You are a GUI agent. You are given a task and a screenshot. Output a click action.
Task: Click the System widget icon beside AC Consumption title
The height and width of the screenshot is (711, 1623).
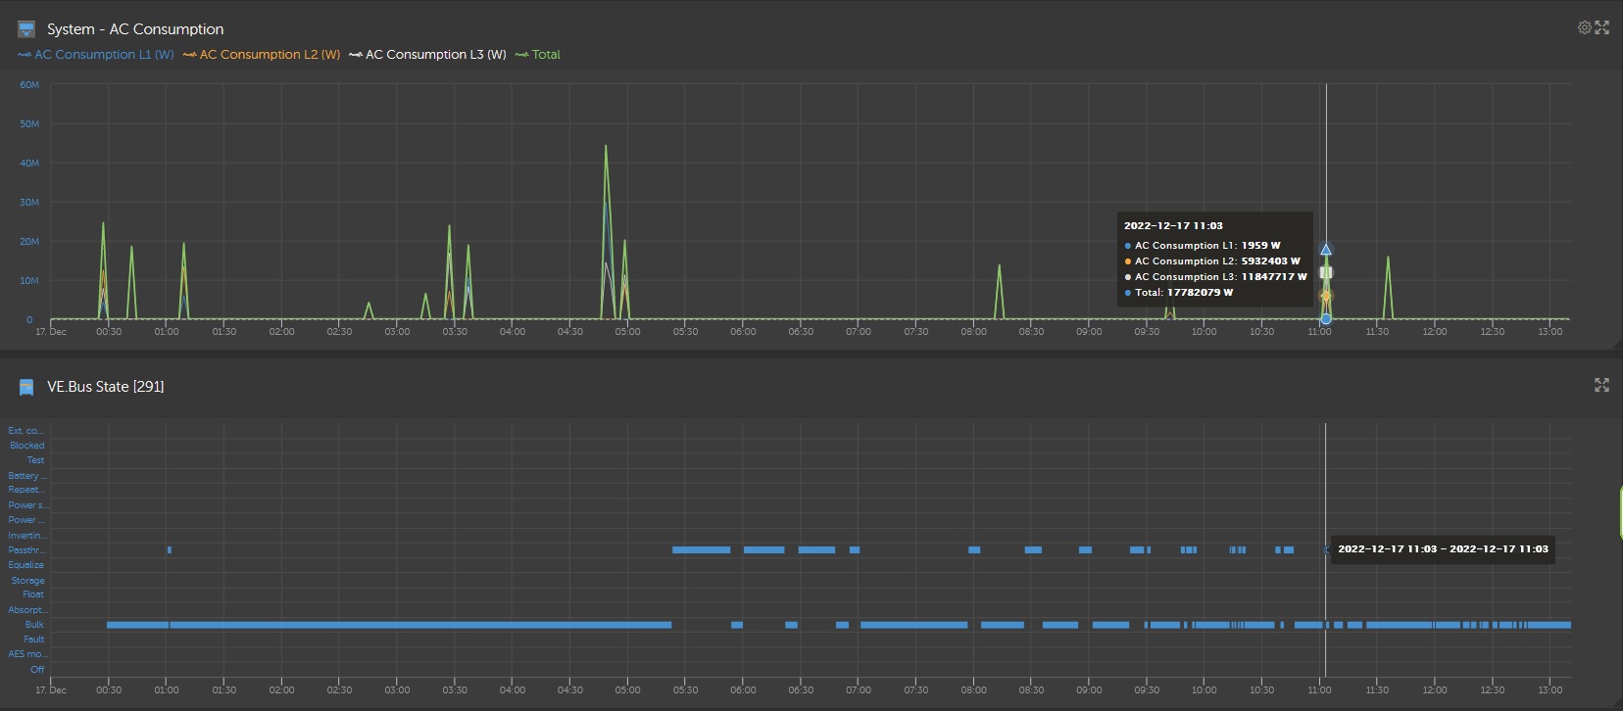pos(26,29)
